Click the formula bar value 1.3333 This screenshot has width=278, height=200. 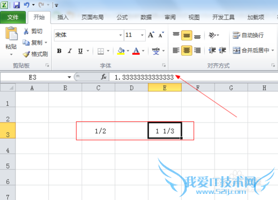click(144, 77)
